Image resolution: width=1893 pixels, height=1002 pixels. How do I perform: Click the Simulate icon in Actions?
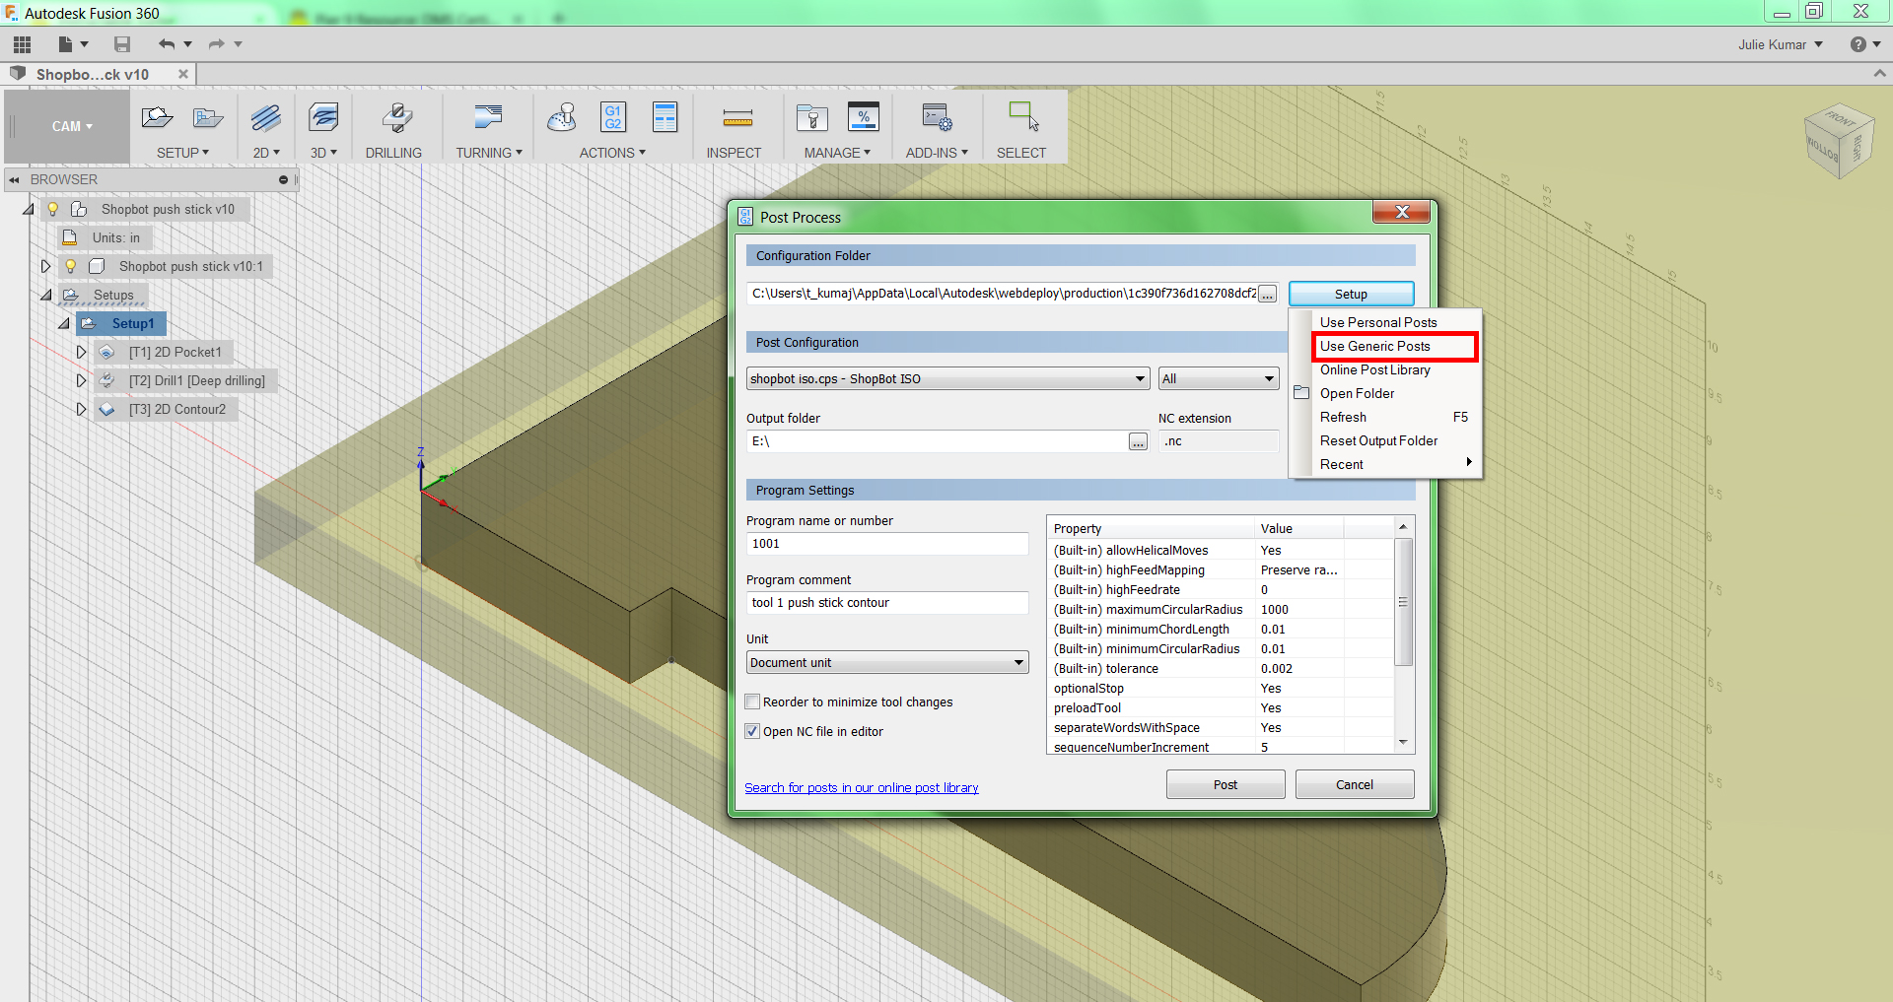pos(562,118)
